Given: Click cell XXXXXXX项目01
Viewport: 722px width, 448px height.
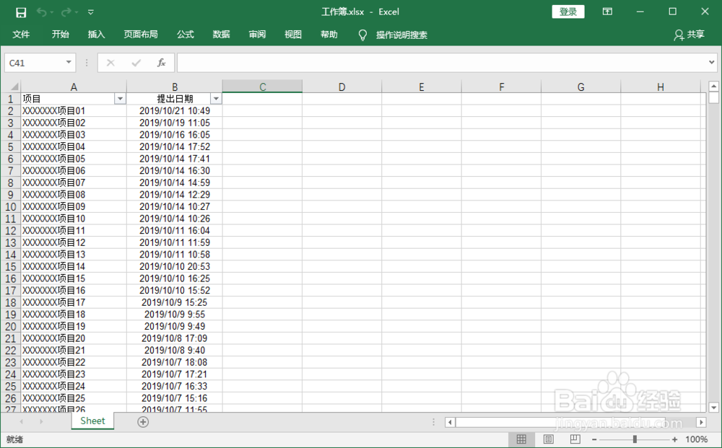Looking at the screenshot, I should (74, 111).
